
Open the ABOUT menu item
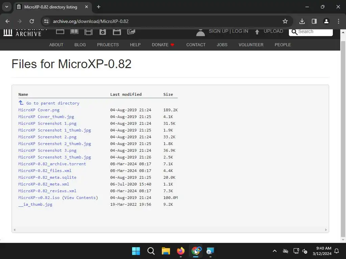point(56,45)
